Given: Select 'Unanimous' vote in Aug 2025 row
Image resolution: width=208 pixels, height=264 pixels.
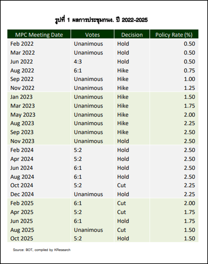Looking at the screenshot, I should pos(88,230).
